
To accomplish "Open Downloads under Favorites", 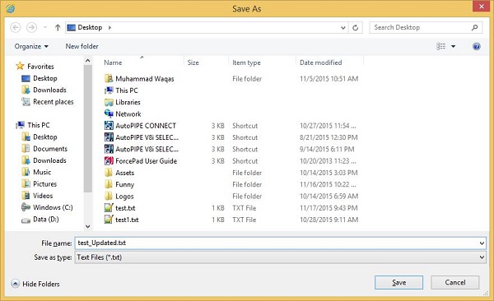I will [x=49, y=90].
